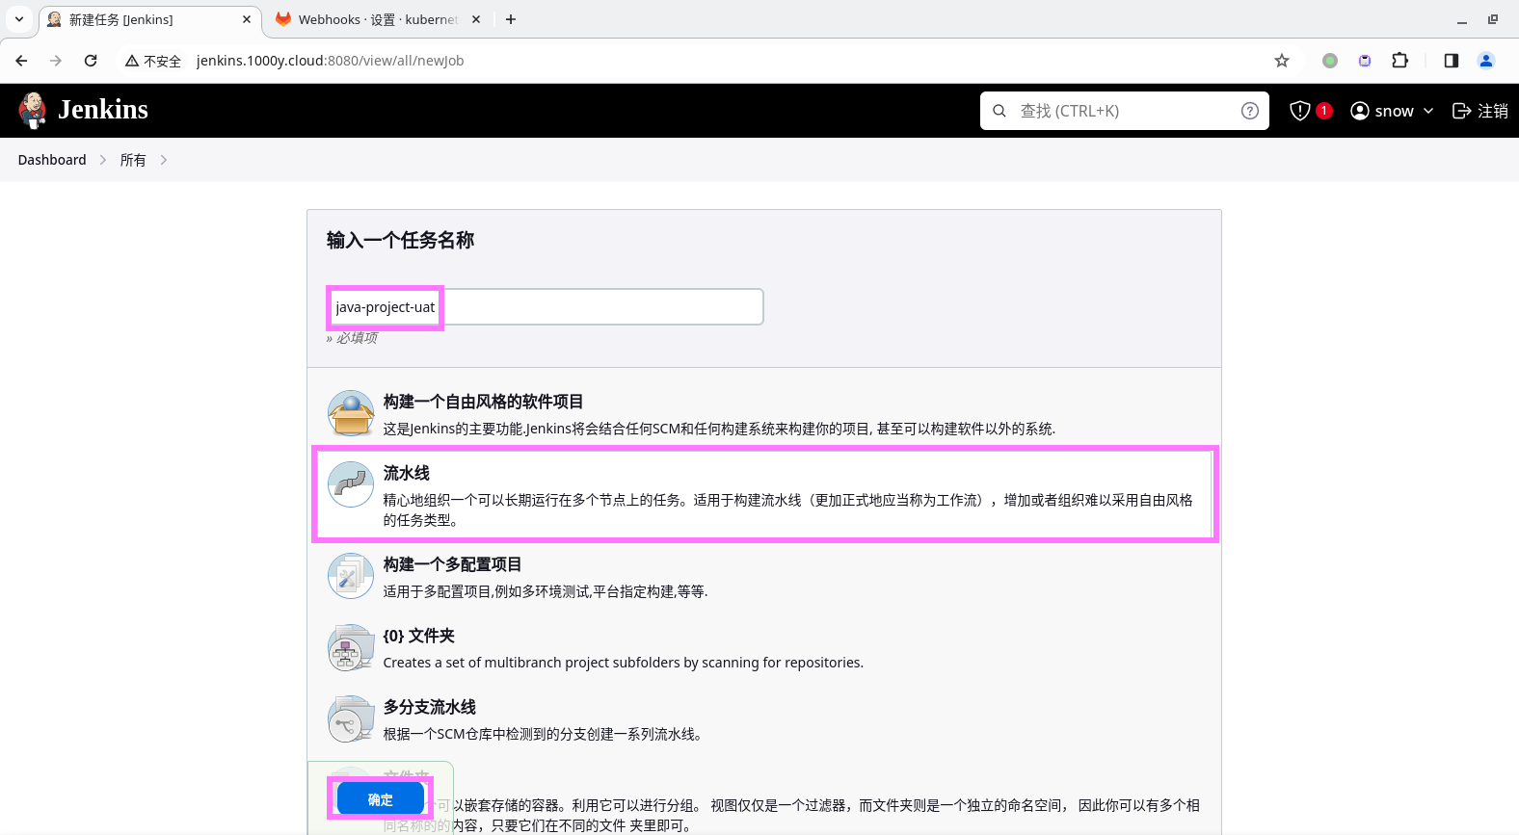Open the browser profile avatar
This screenshot has width=1519, height=835.
1486,61
